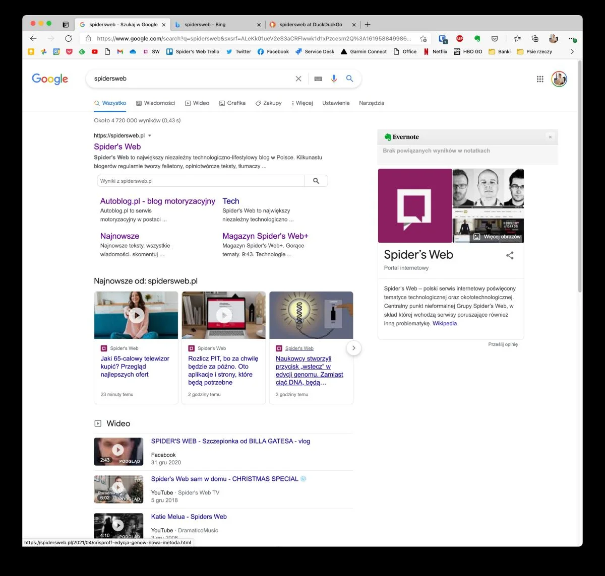Open the Google Photos bookmark icon
The height and width of the screenshot is (576, 605).
coord(44,51)
